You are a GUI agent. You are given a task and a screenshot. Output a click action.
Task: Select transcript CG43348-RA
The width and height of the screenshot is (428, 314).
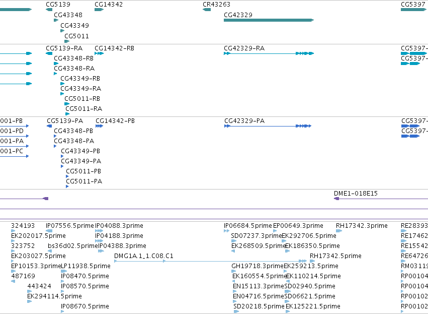(74, 69)
